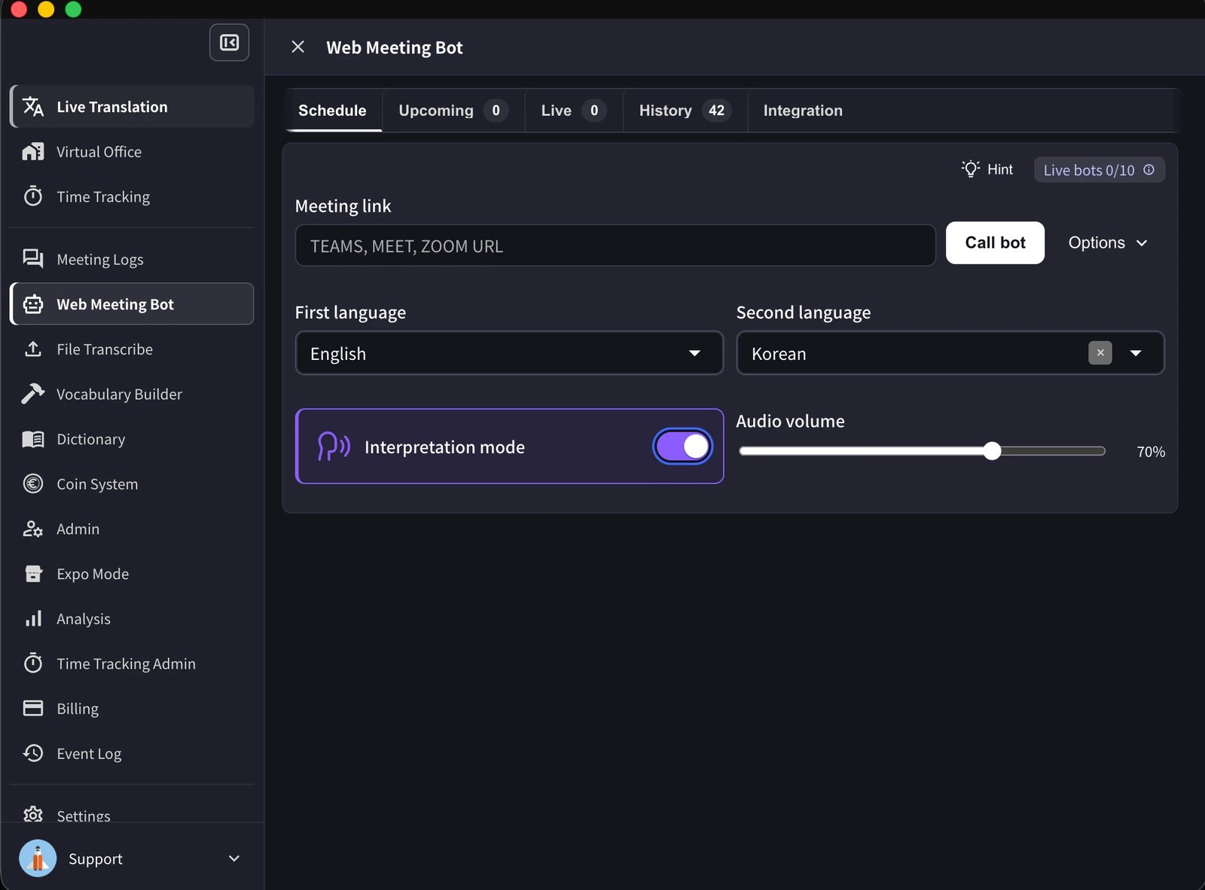This screenshot has height=890, width=1205.
Task: Open Live Translation from its translate icon
Action: 33,106
